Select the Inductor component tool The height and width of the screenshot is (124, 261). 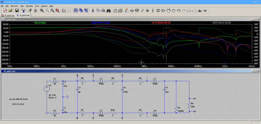pos(153,11)
